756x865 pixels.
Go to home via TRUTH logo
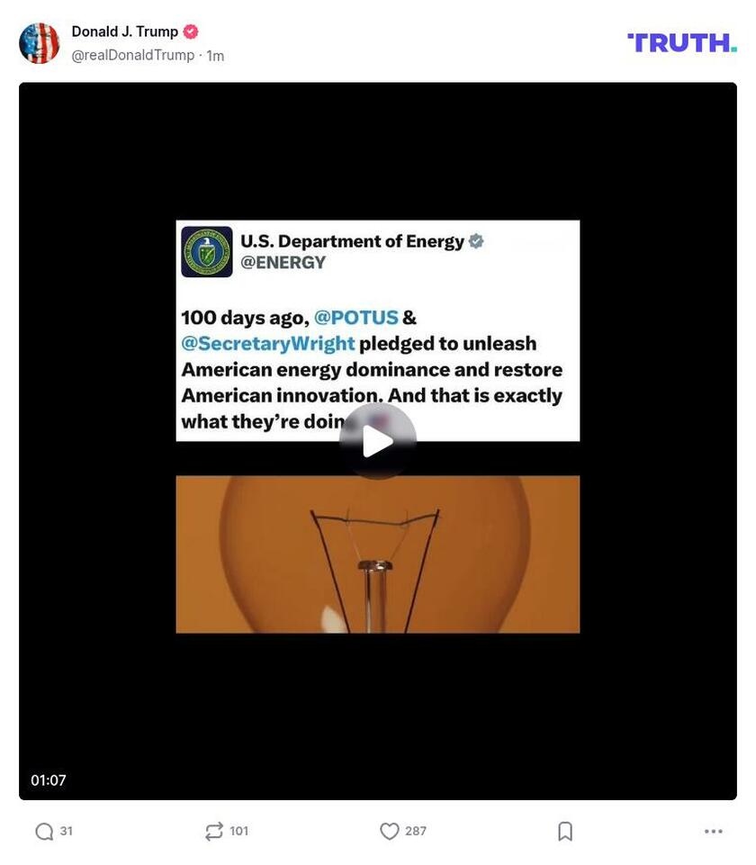(682, 43)
